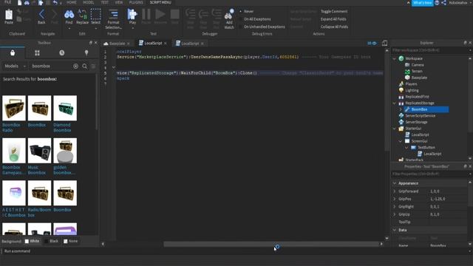Collapse the Workspace tree node
Viewport: 473px width, 266px height.
(x=394, y=58)
